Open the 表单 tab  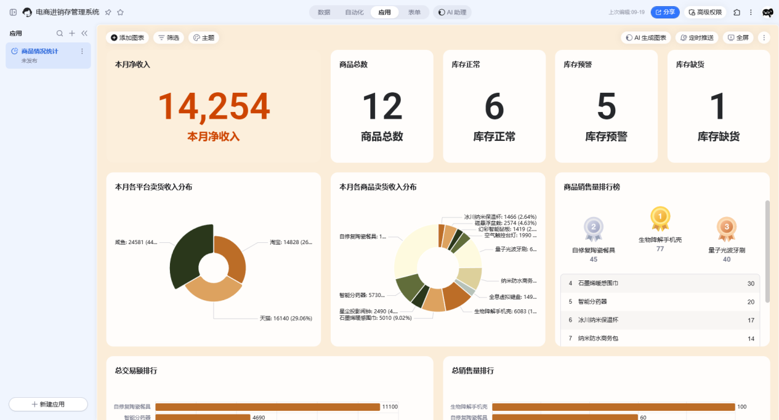point(414,12)
